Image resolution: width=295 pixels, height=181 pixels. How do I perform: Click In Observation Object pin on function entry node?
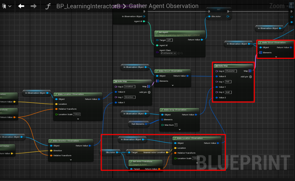click(144, 16)
